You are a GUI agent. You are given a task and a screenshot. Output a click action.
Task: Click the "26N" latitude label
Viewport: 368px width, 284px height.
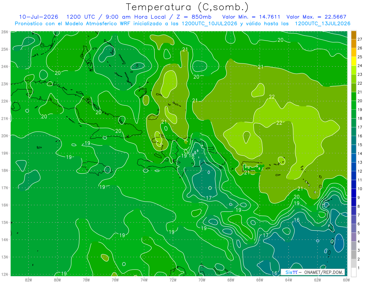[4, 32]
